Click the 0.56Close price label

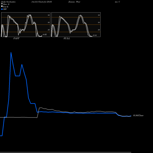(138, 115)
